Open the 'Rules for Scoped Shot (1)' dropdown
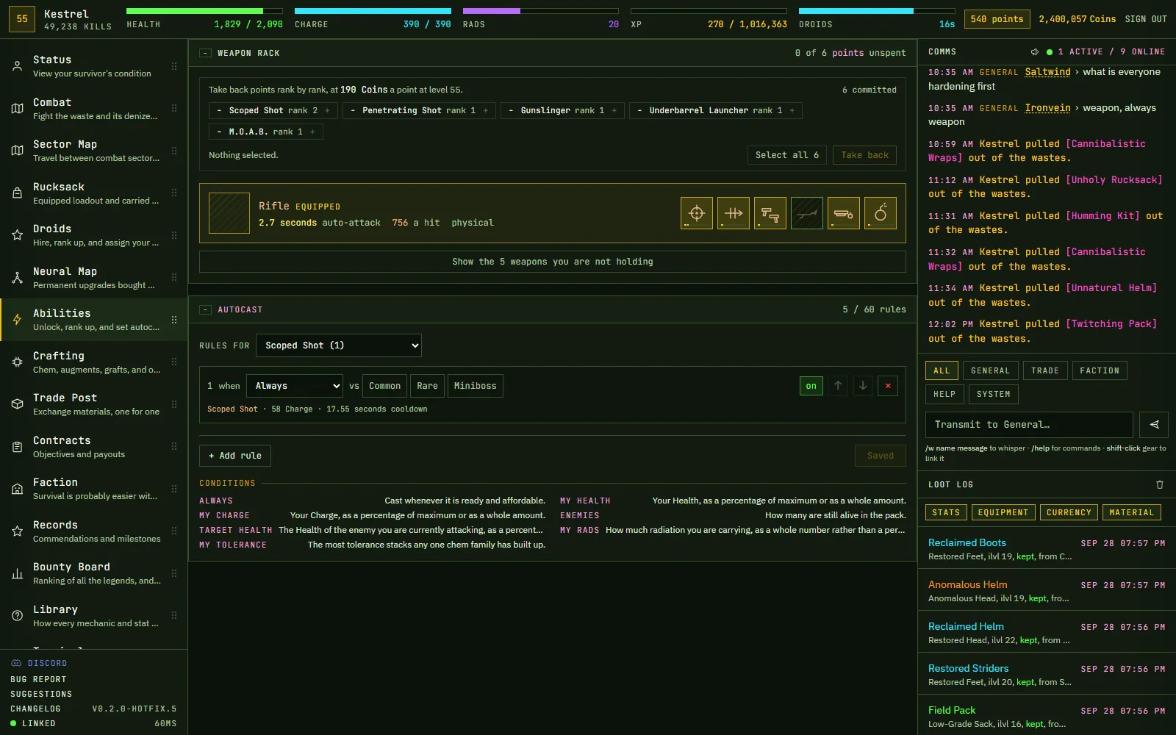 pos(339,345)
